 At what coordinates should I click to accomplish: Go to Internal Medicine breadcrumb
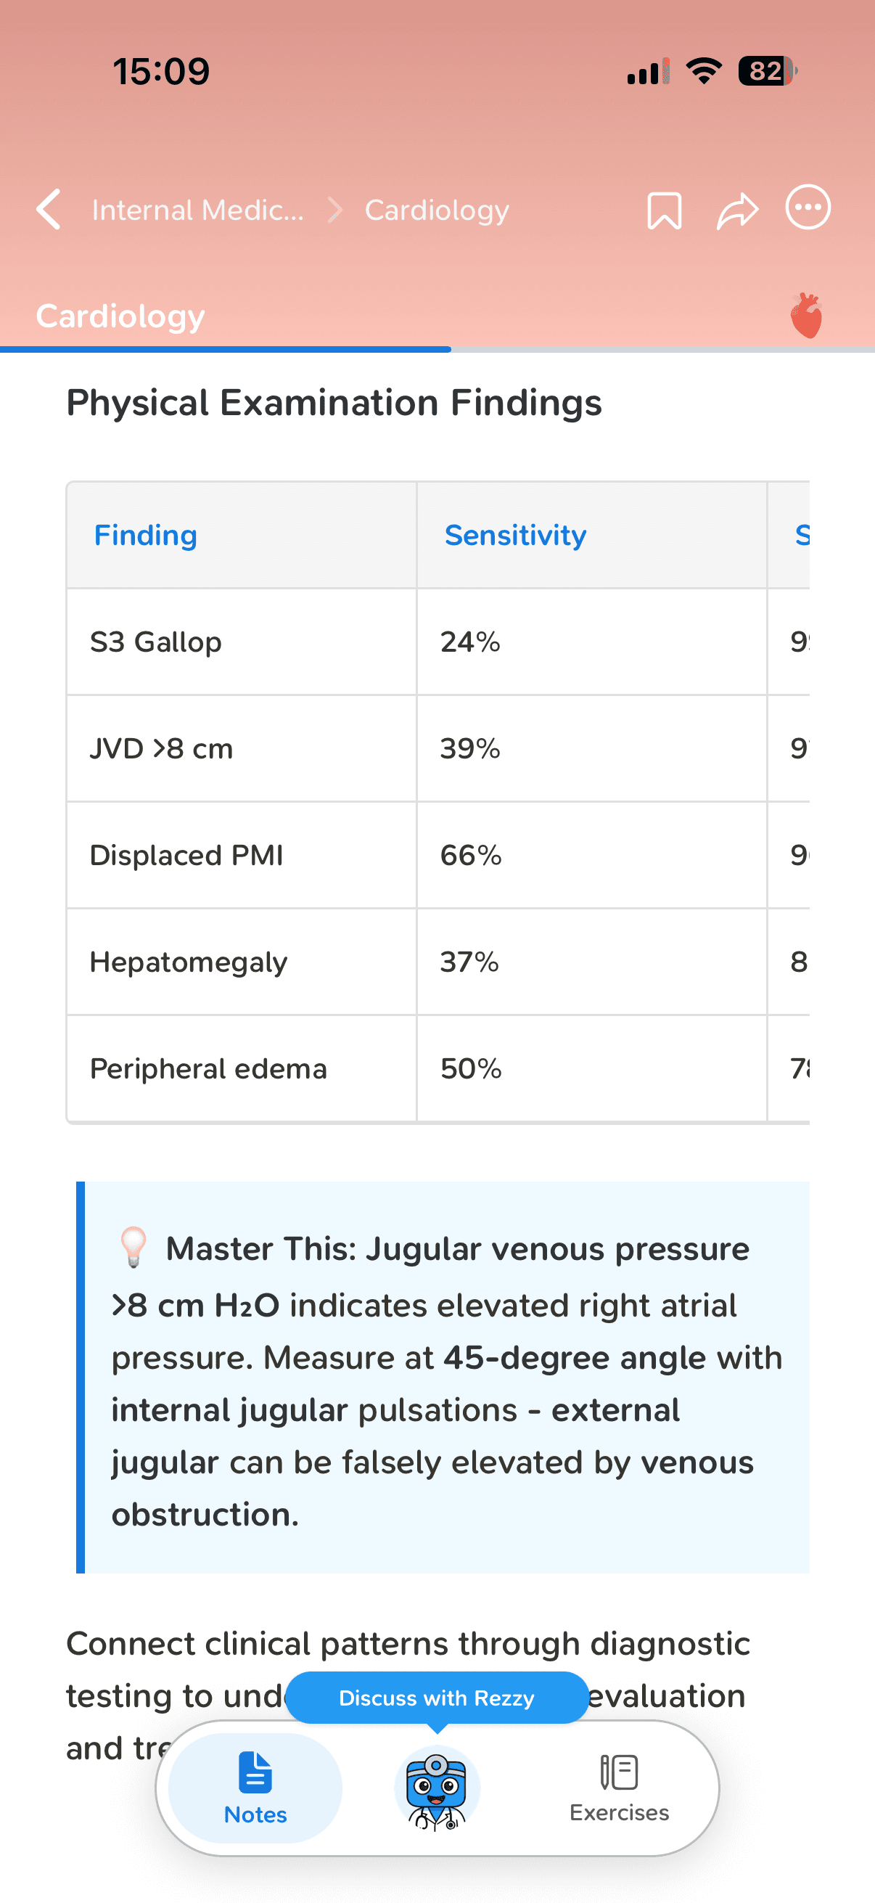click(198, 210)
